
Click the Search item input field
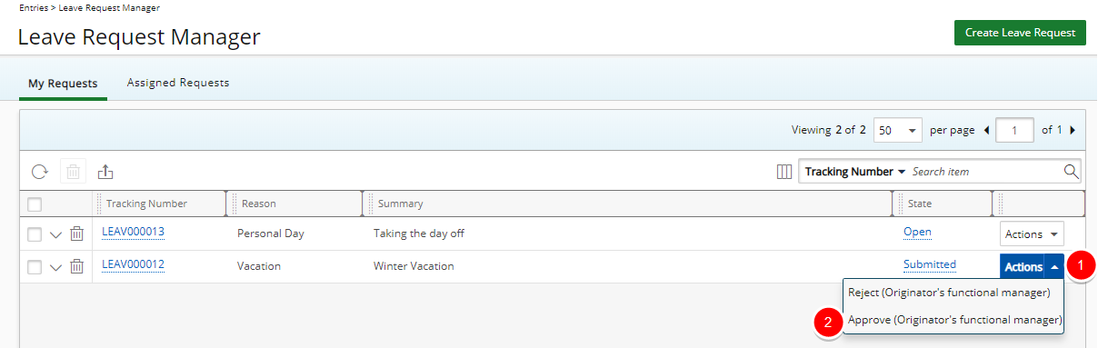[985, 171]
